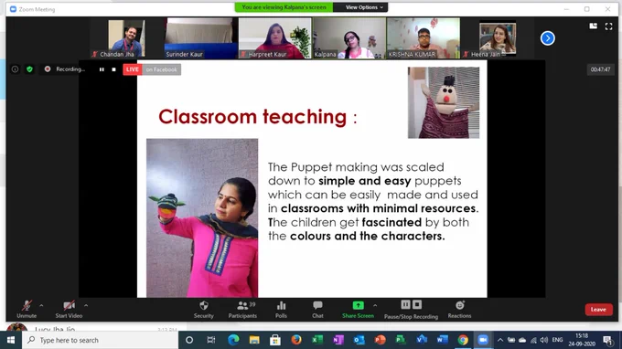Select Surinder Kaur's video thumbnail
This screenshot has width=622, height=349.
[200, 38]
